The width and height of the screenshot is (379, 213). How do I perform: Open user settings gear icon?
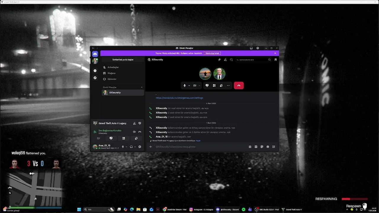[140, 147]
